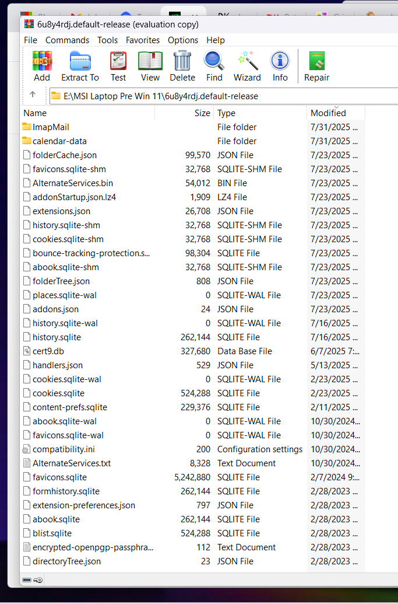Viewport: 398px width, 604px height.
Task: Select history.sqlite-wal file
Action: pyautogui.click(x=65, y=323)
